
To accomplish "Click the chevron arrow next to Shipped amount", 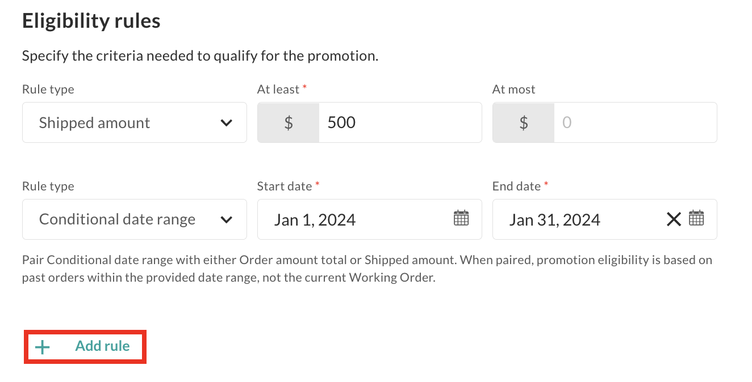I will pos(227,123).
